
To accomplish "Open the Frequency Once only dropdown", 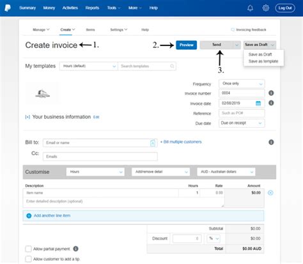I will click(x=242, y=84).
